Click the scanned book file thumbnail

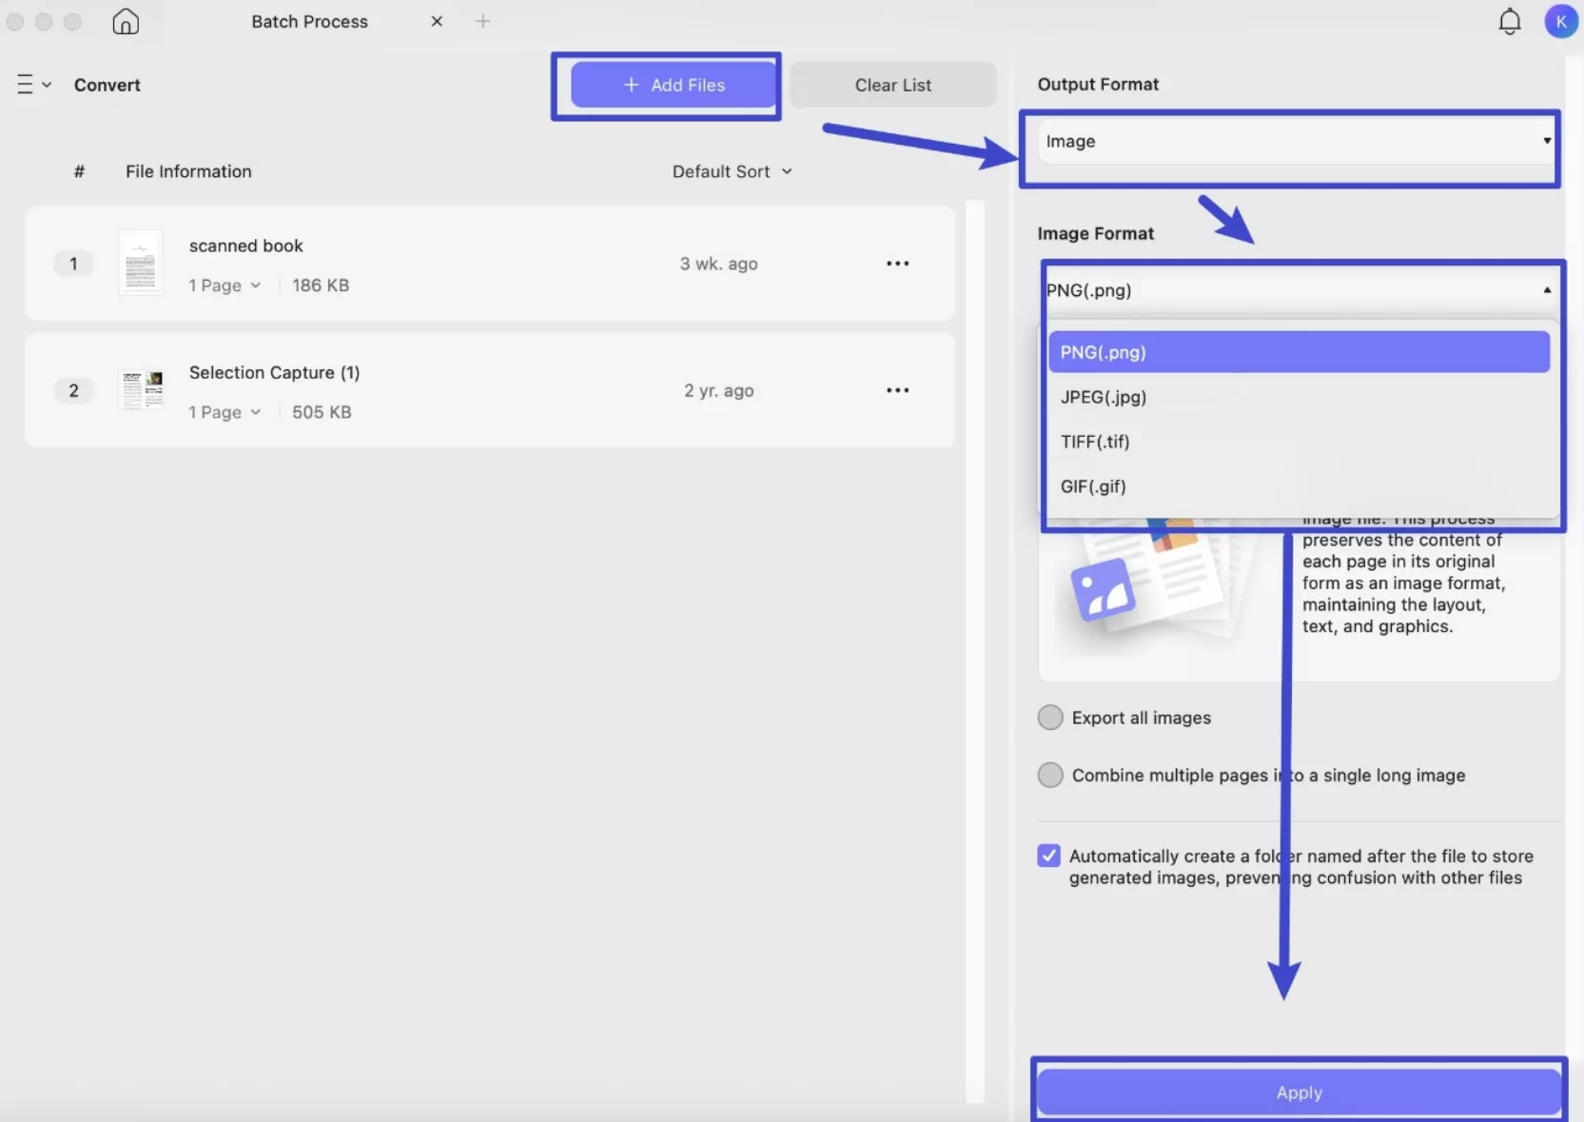(x=140, y=264)
